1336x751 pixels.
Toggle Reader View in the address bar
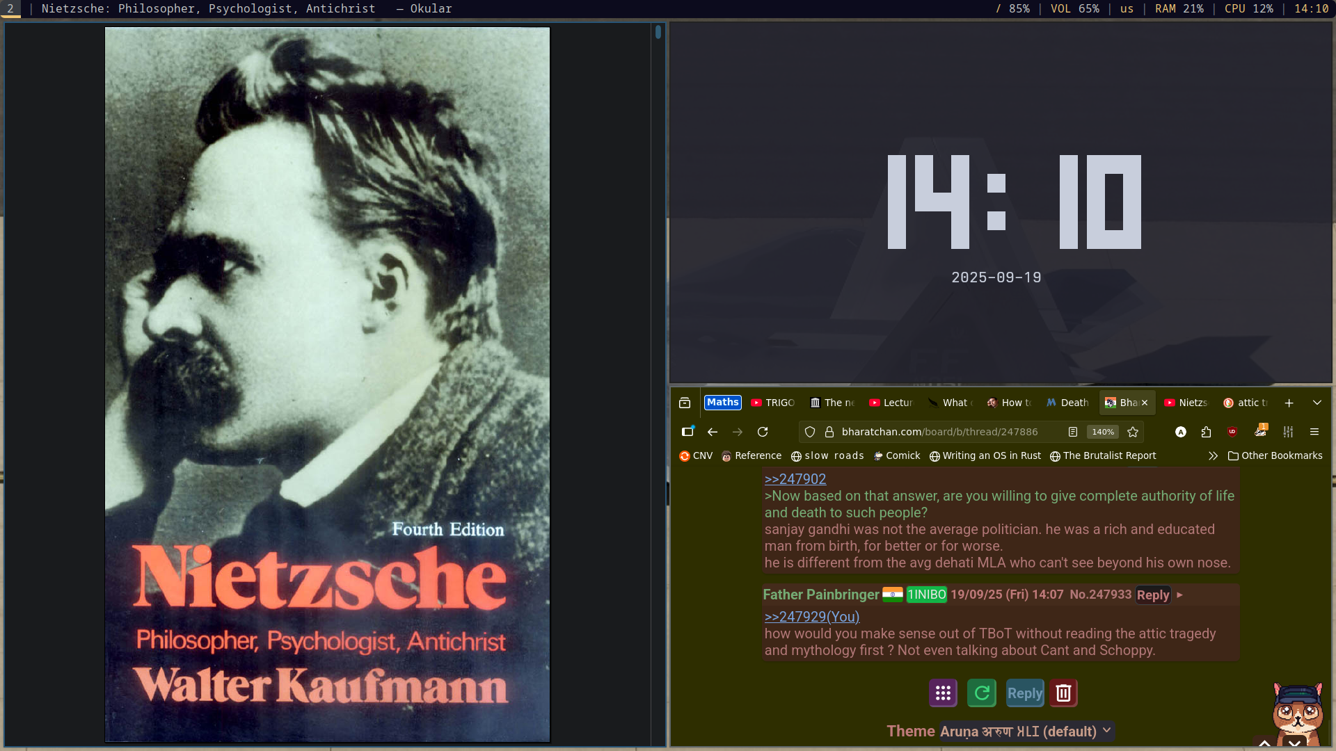[1073, 432]
